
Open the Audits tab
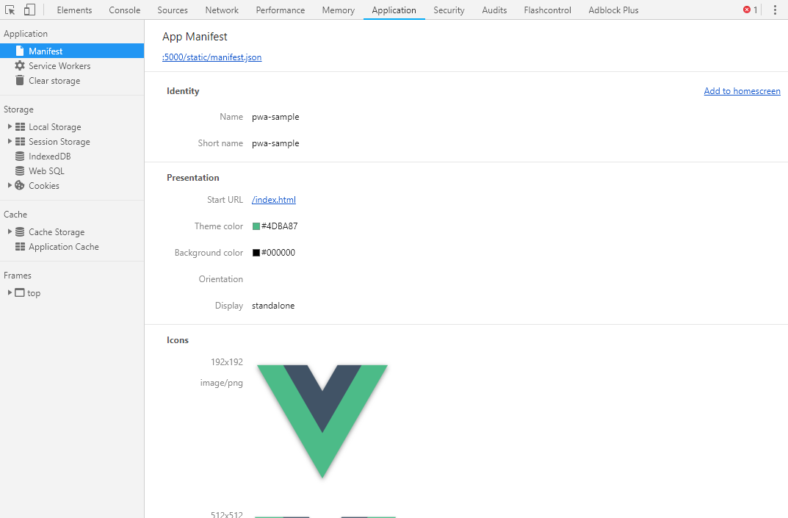click(494, 10)
